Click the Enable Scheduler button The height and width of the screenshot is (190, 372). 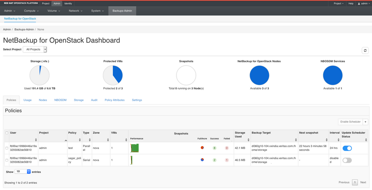click(350, 121)
